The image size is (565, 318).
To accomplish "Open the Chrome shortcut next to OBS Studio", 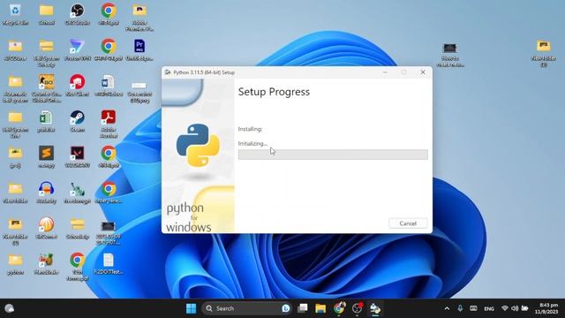I will [x=109, y=14].
